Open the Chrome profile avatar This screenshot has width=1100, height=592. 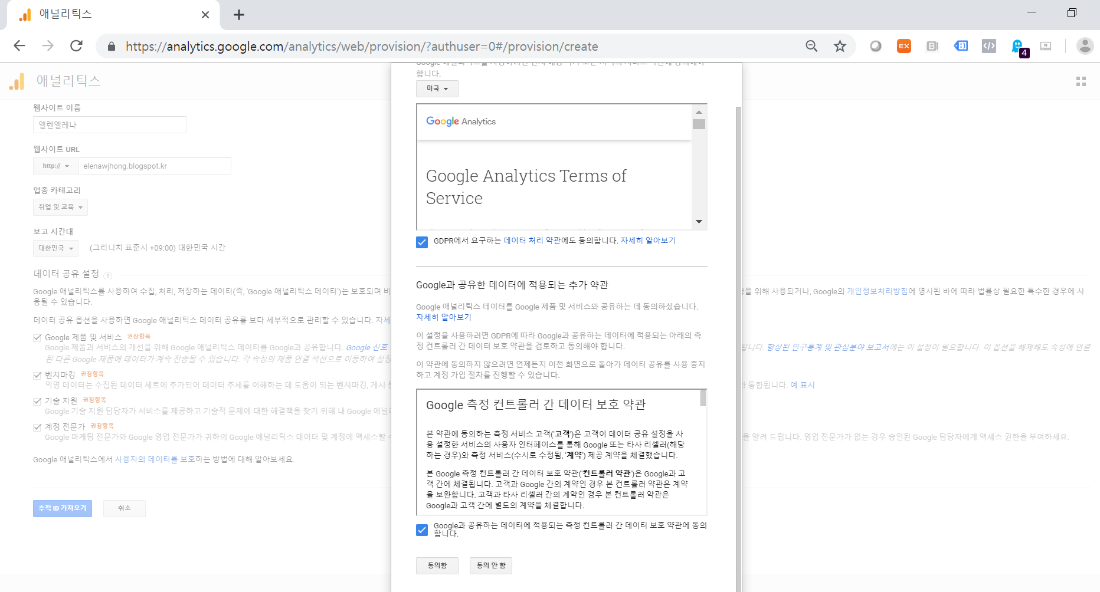click(1085, 46)
